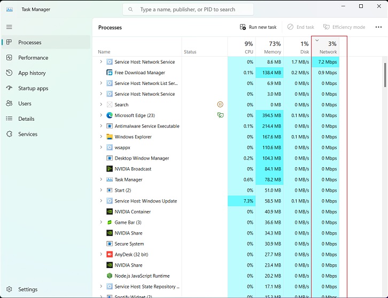The width and height of the screenshot is (388, 298).
Task: Open the Services page
Action: [46, 134]
